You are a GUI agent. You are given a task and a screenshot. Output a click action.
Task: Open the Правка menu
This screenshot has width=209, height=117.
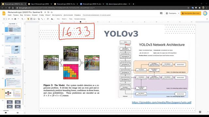[x=16, y=15]
